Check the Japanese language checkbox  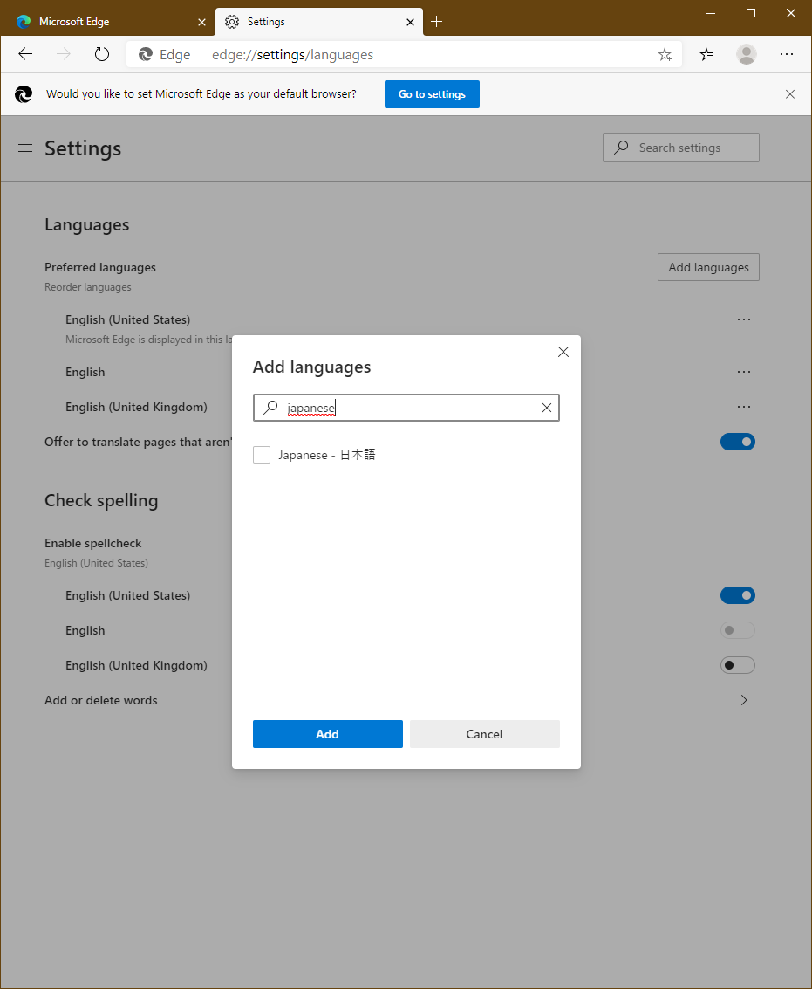pos(262,455)
